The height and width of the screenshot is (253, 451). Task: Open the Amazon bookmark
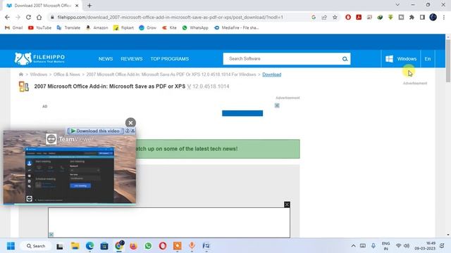[97, 28]
